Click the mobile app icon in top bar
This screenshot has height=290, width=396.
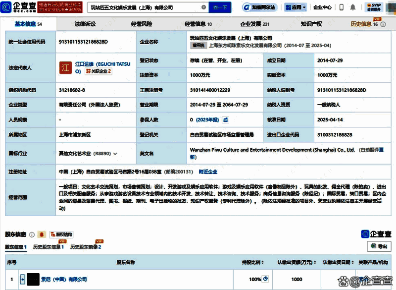pyautogui.click(x=341, y=6)
